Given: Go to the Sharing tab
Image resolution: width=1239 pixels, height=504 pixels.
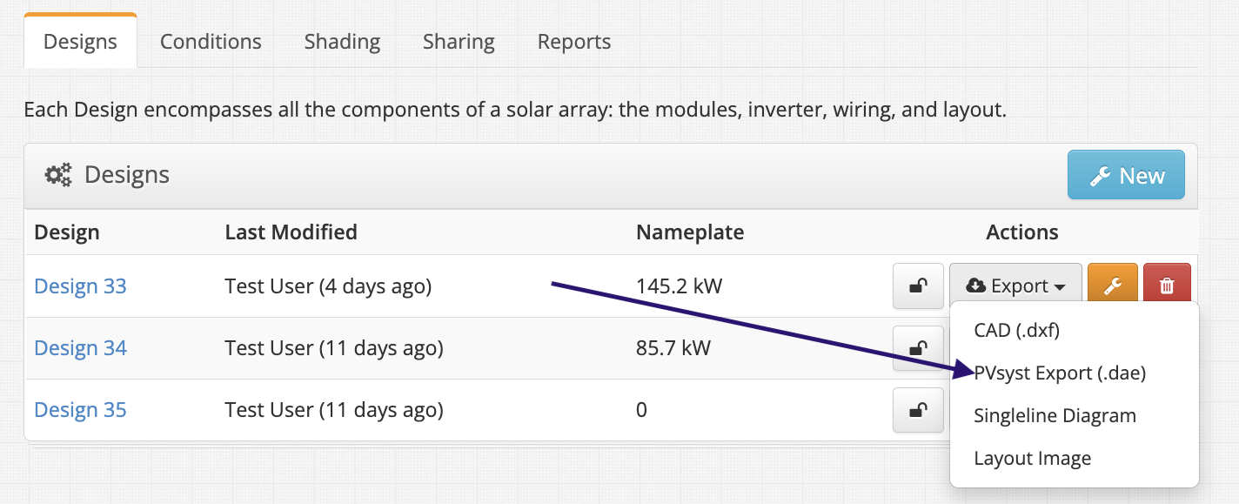Looking at the screenshot, I should (x=459, y=42).
